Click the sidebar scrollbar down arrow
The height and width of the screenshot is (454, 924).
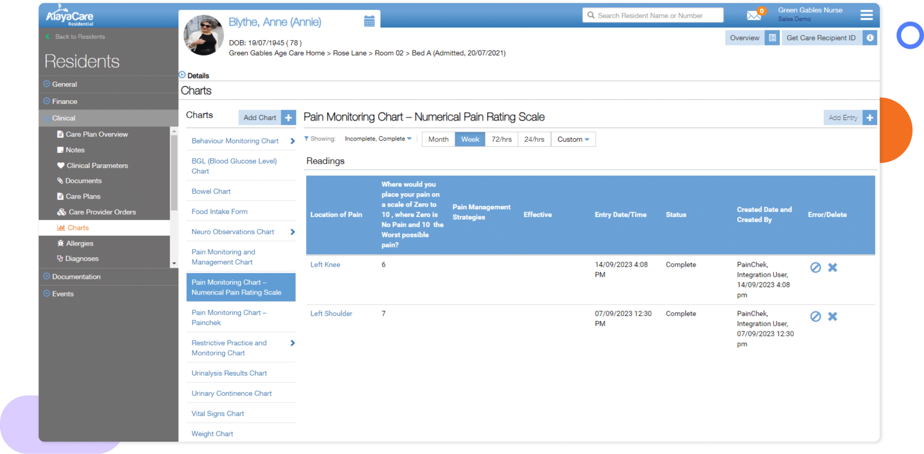tap(174, 264)
